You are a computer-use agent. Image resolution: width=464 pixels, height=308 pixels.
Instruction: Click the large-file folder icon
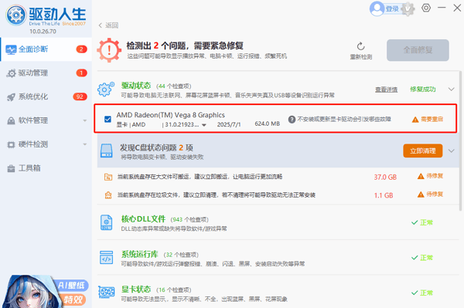[108, 177]
